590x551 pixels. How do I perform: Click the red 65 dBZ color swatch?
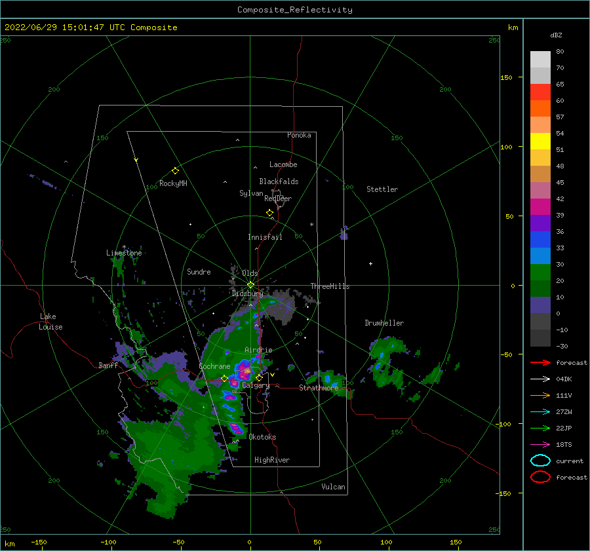pyautogui.click(x=540, y=92)
